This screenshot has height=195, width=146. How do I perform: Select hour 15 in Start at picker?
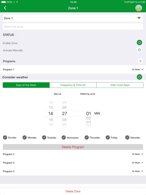click(51, 120)
